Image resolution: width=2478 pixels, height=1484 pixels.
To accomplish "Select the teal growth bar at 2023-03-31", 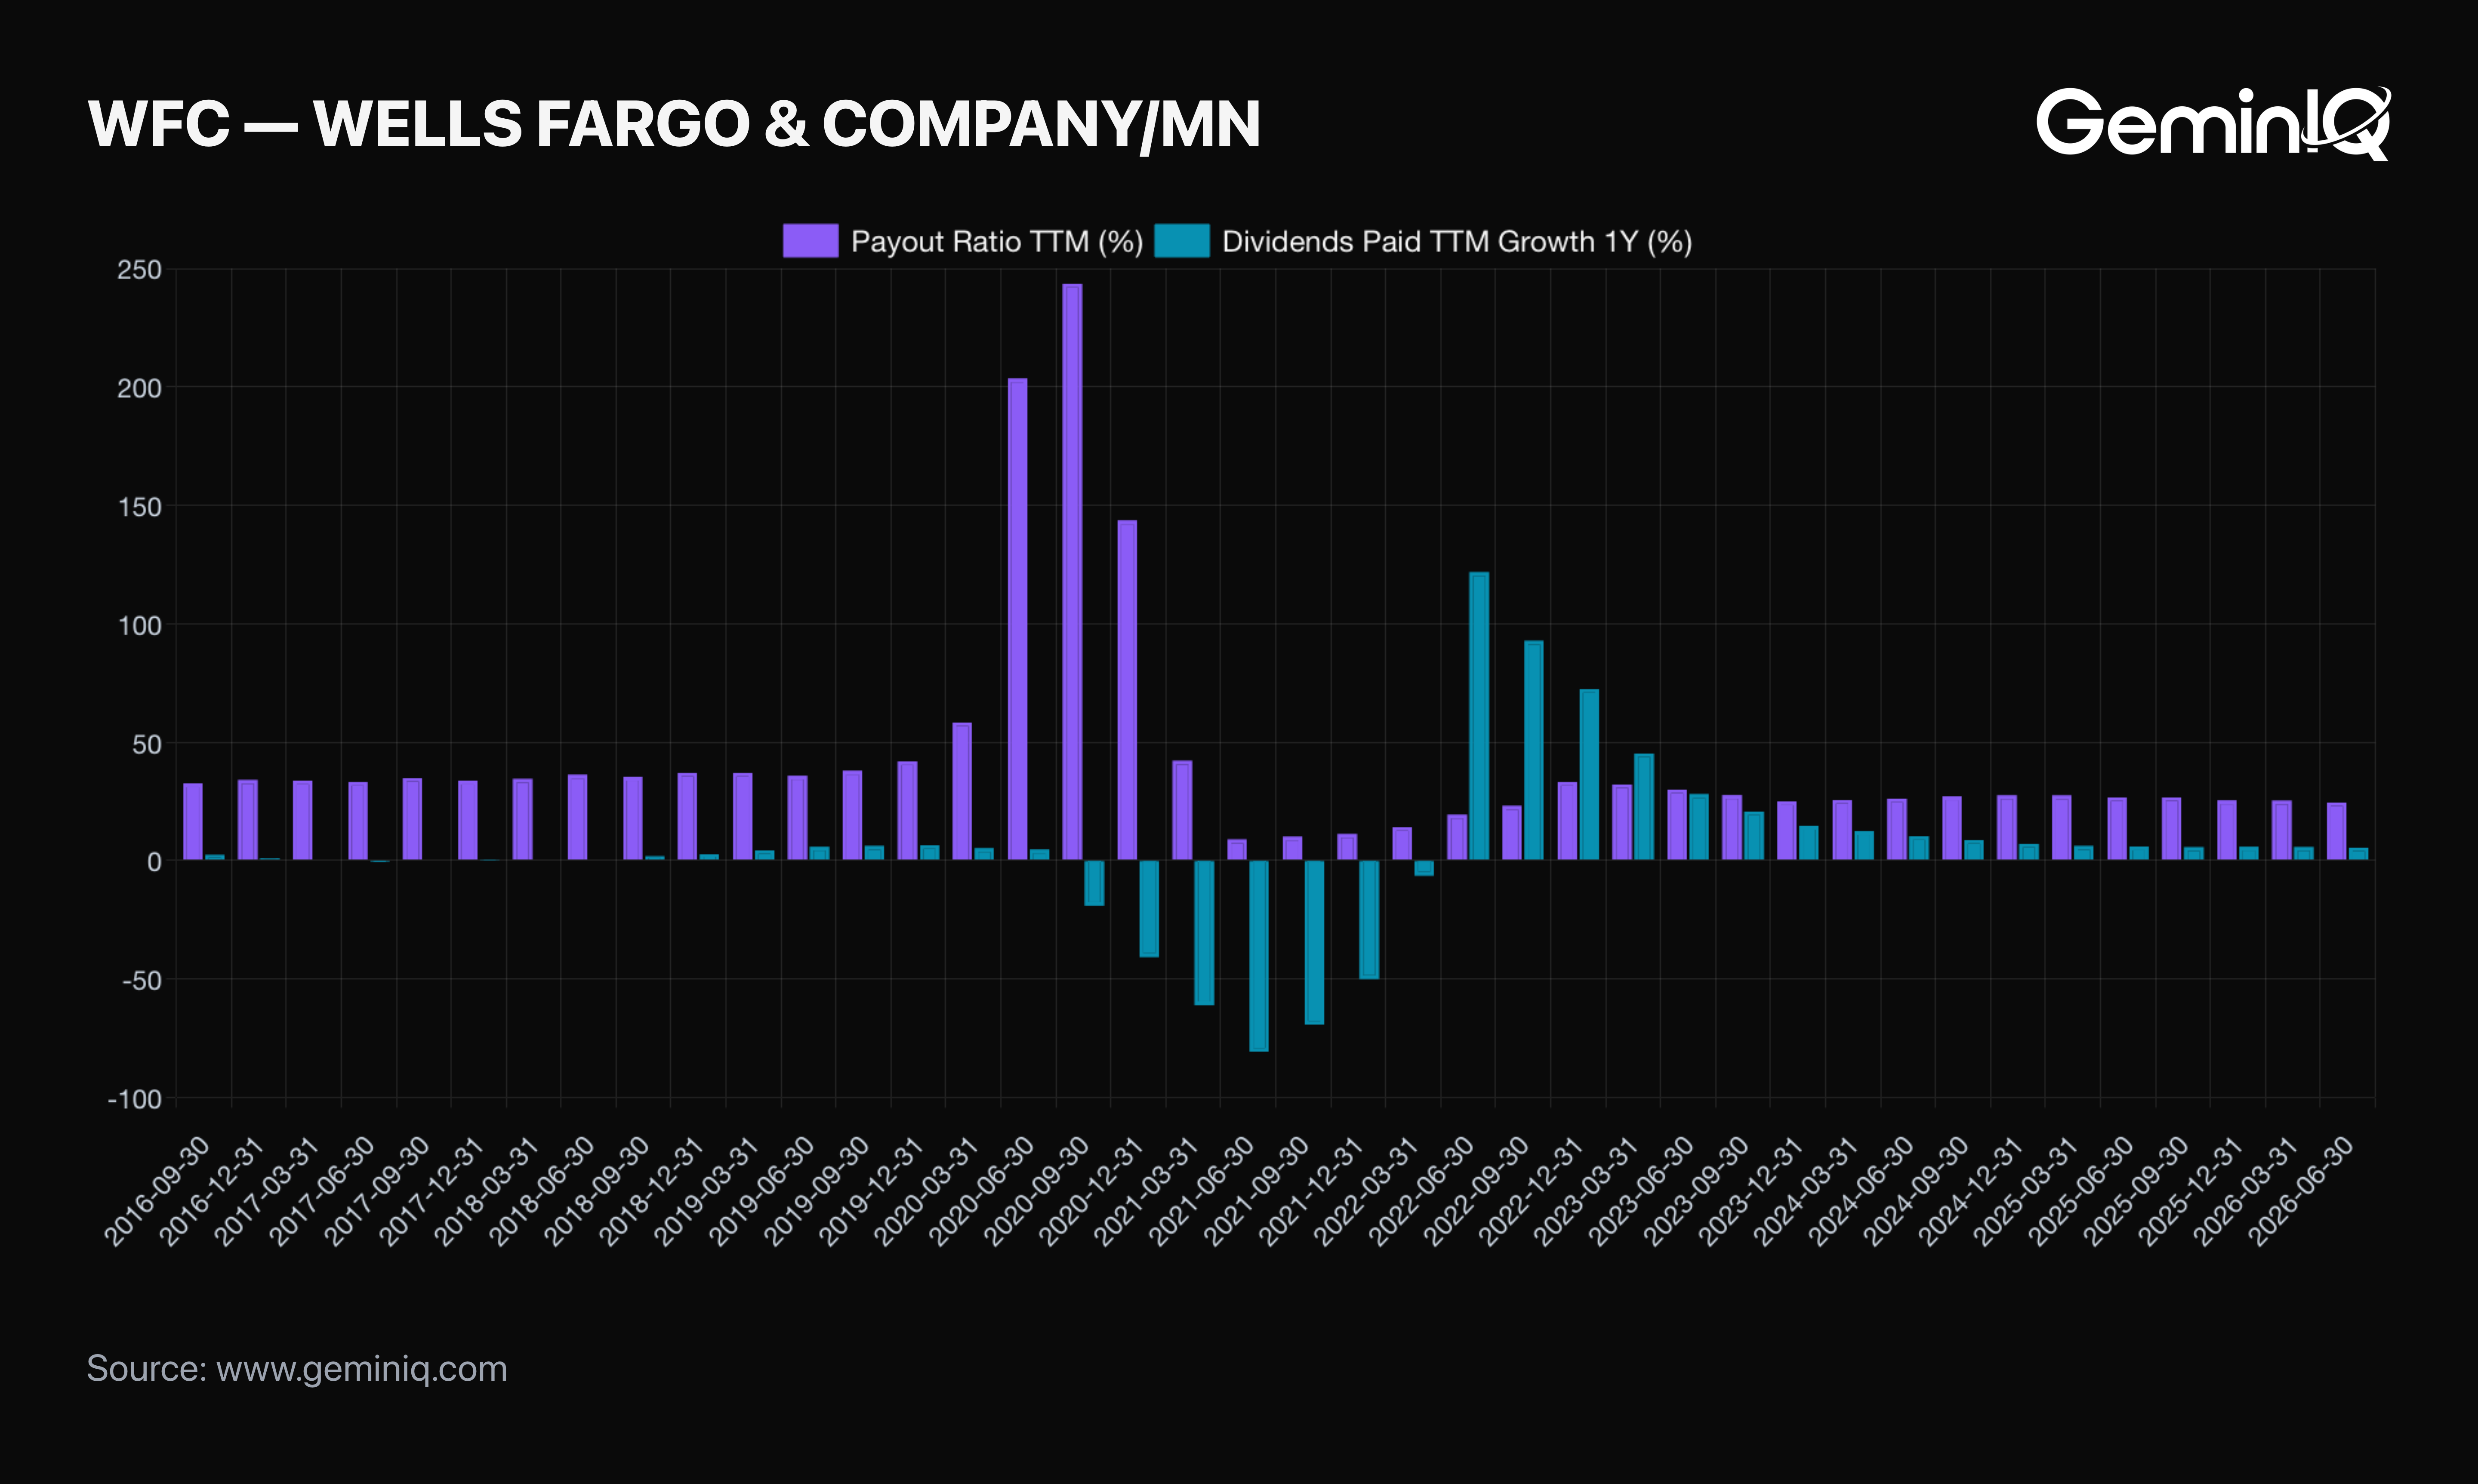I will tap(1644, 807).
